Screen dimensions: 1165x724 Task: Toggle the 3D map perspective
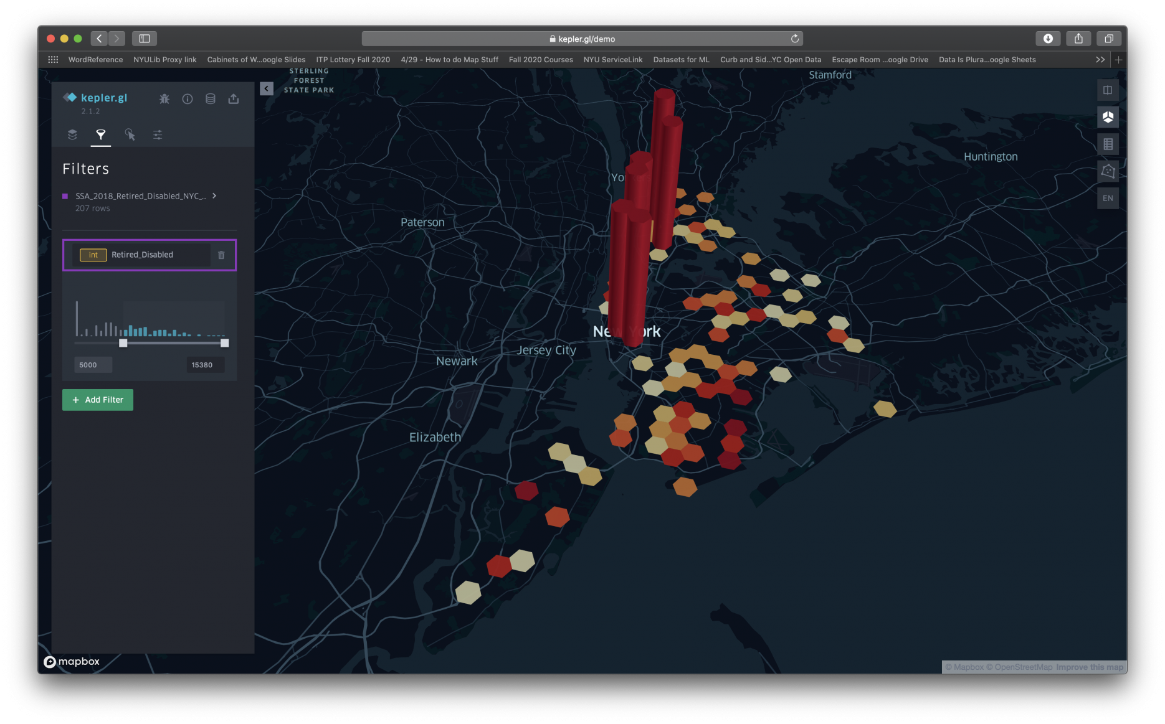[1108, 117]
